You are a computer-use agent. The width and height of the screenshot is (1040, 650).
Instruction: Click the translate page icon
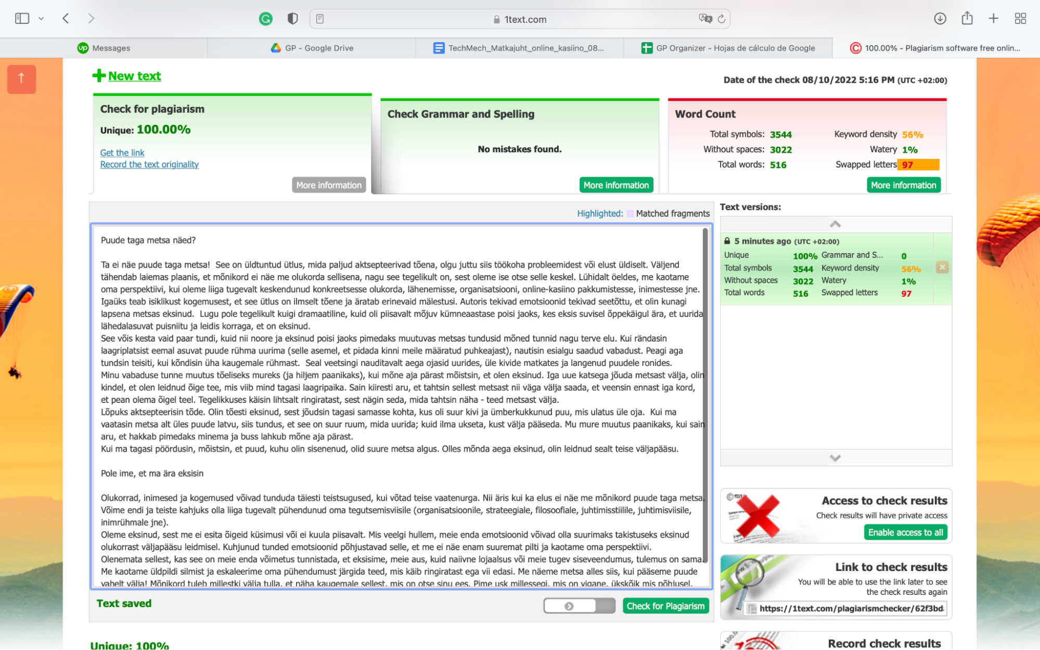point(705,19)
